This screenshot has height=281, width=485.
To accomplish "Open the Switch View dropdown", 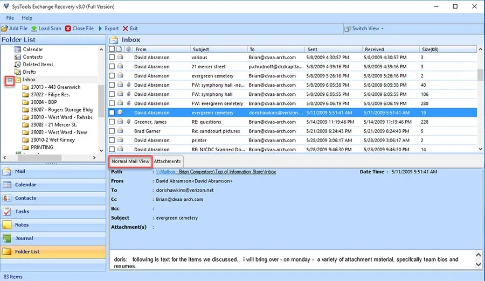I will (364, 29).
